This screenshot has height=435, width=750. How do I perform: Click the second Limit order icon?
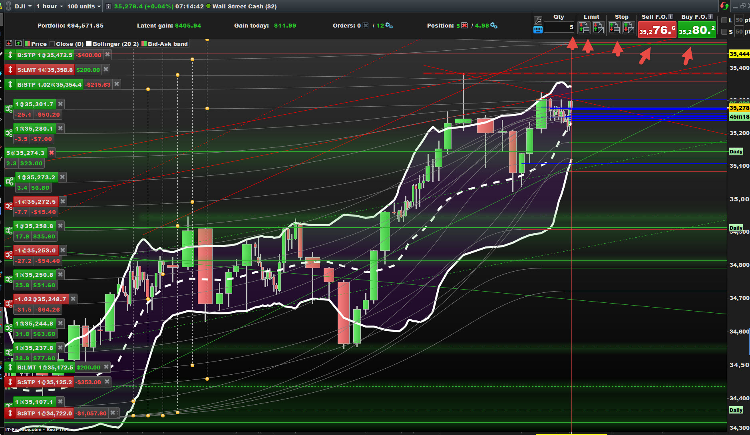pyautogui.click(x=598, y=28)
